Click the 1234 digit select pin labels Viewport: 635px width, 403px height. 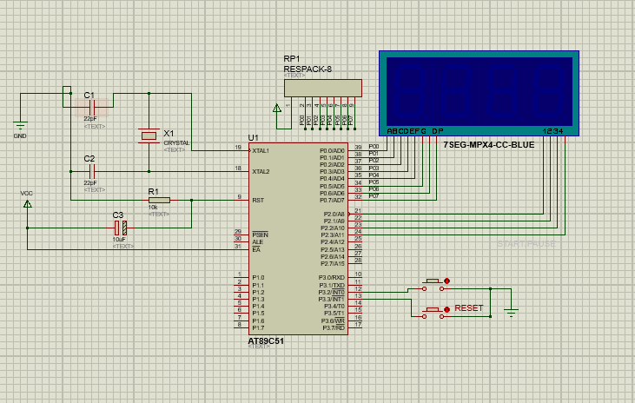coord(553,131)
